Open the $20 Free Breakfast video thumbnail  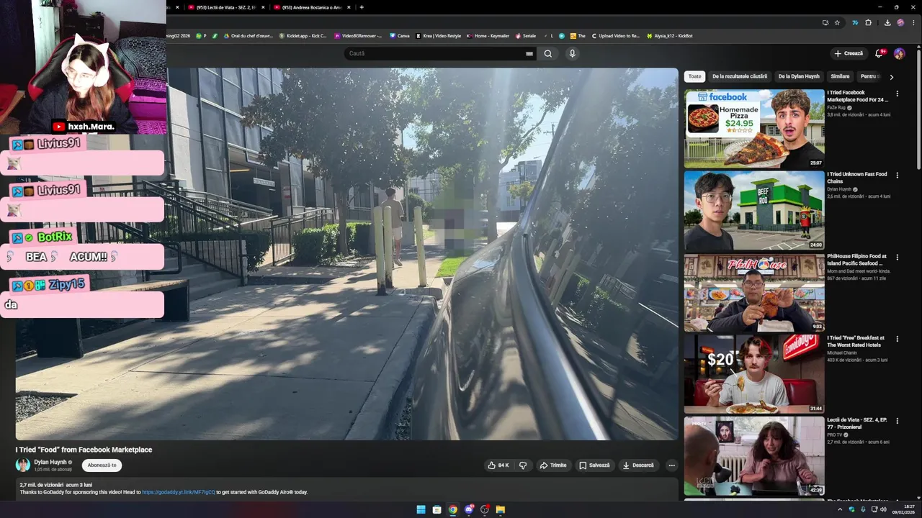[754, 374]
